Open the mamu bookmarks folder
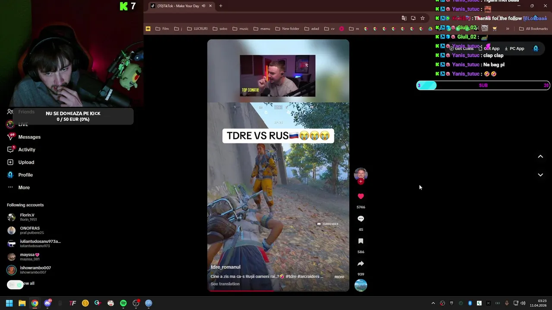 point(262,29)
